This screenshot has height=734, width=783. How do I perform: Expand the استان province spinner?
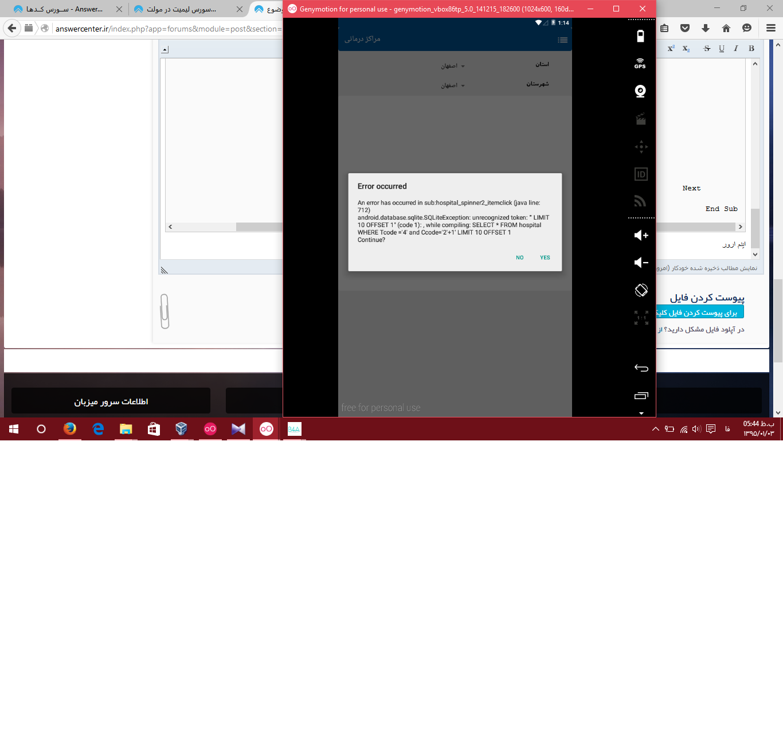tap(452, 66)
